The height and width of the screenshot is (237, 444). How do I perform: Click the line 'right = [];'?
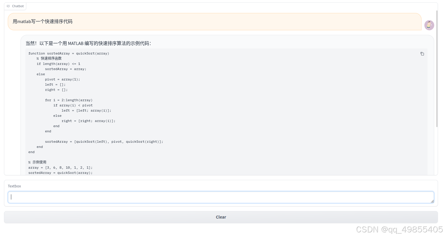[x=56, y=90]
